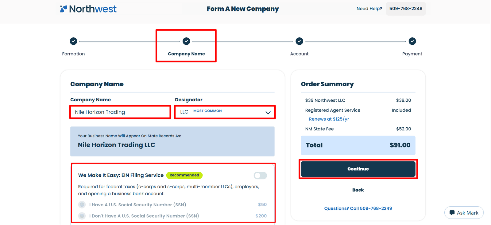Click the Payment step checkmark icon
491x225 pixels.
pyautogui.click(x=412, y=41)
